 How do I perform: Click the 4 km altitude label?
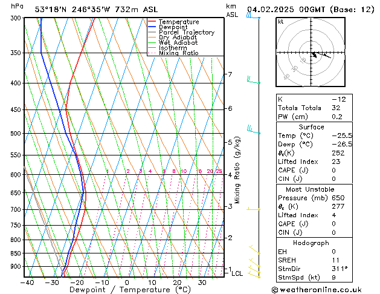coord(230,175)
